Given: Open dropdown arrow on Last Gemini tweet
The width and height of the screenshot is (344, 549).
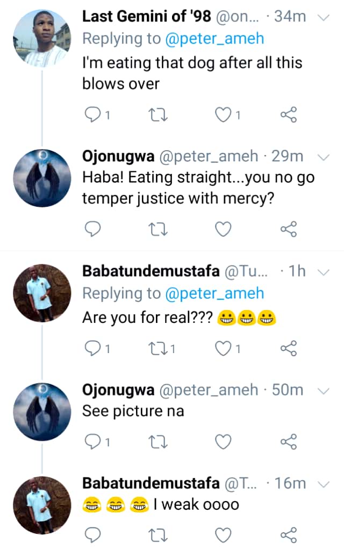Looking at the screenshot, I should (324, 17).
